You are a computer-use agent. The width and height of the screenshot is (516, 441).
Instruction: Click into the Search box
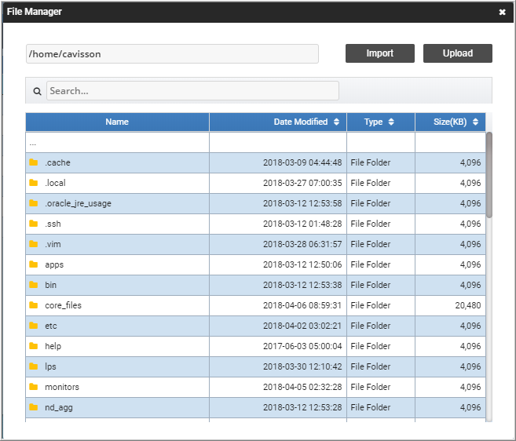pyautogui.click(x=192, y=91)
